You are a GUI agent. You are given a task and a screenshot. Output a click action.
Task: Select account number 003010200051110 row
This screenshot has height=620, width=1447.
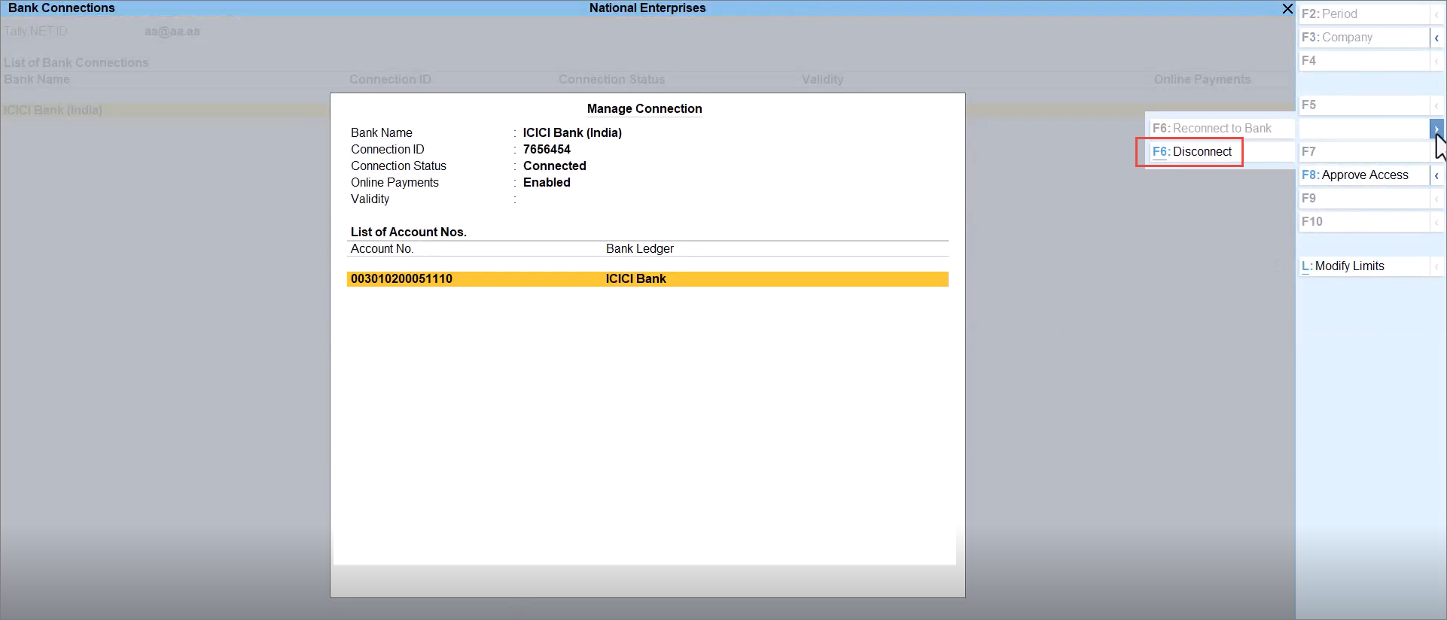point(647,279)
